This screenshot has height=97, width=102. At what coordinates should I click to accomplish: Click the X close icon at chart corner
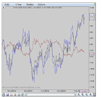pos(3,7)
